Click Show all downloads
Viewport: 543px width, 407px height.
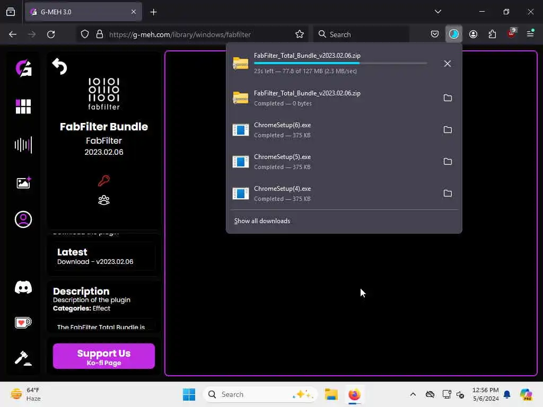coord(262,221)
